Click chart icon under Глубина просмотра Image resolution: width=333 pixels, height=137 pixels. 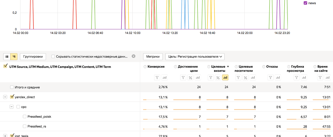[x=303, y=78]
